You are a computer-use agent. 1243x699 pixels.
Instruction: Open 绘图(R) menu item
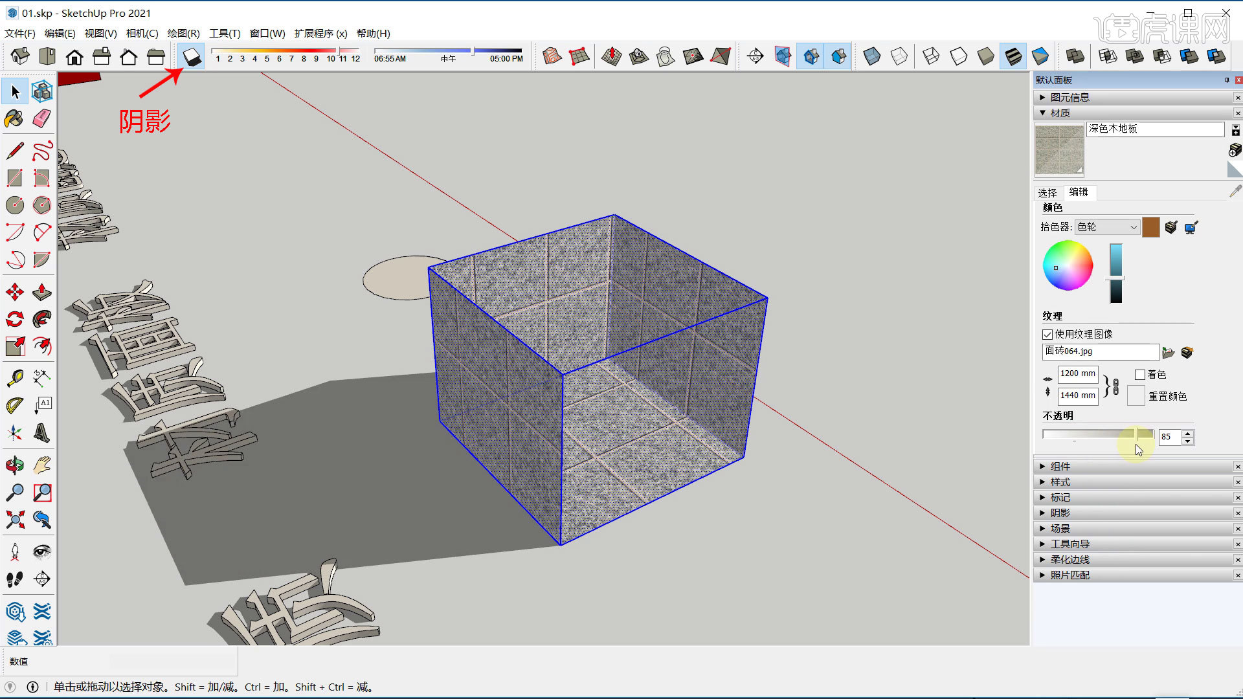pyautogui.click(x=184, y=32)
